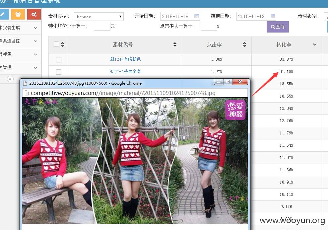Click the 31.18% conversion rate cell
This screenshot has width=328, height=230.
coord(286,72)
